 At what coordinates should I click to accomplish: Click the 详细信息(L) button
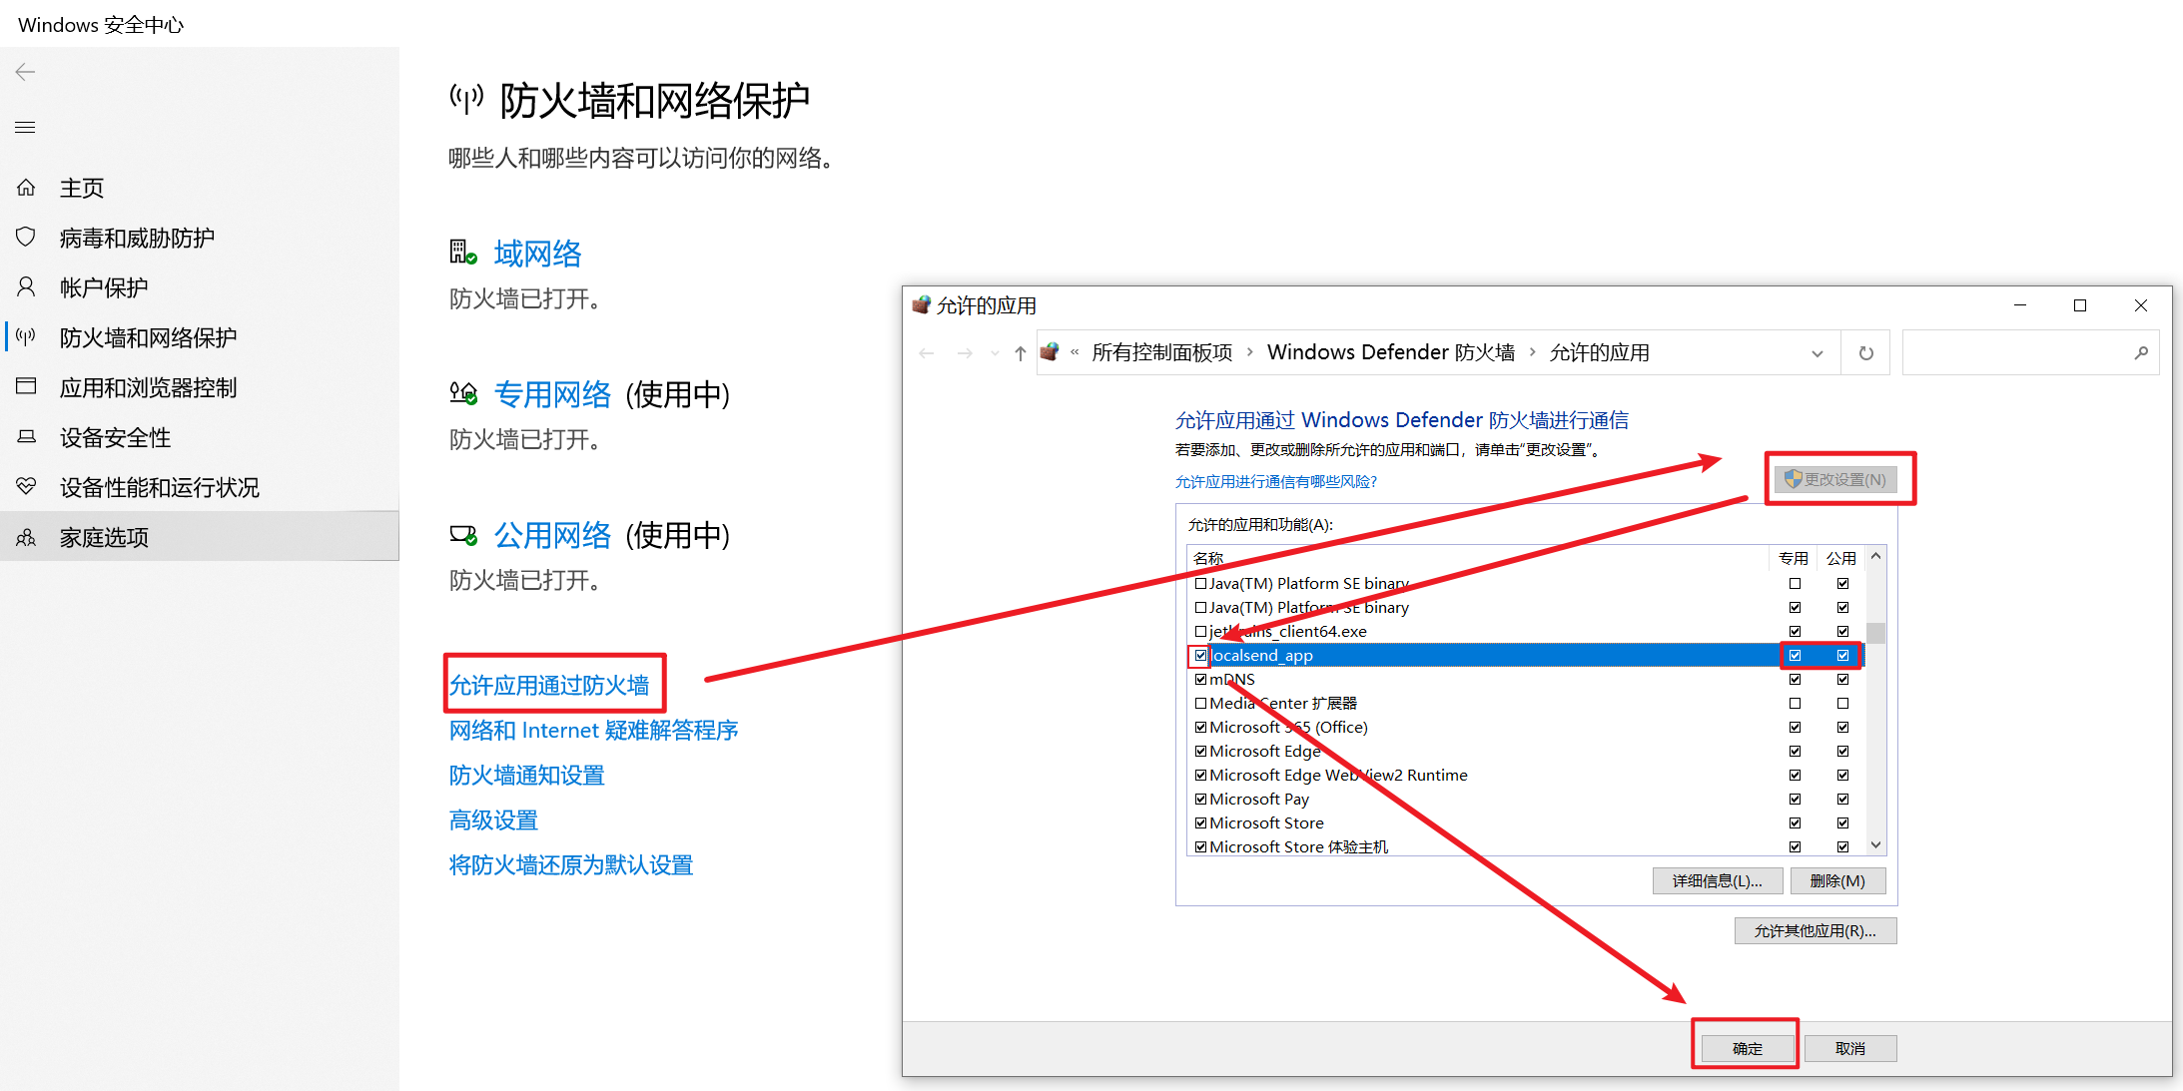click(1718, 880)
